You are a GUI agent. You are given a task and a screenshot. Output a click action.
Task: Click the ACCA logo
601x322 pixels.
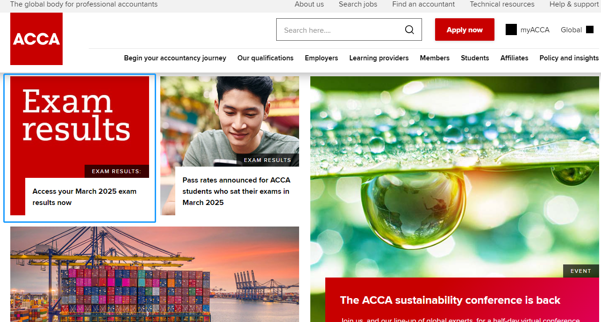[x=36, y=39]
